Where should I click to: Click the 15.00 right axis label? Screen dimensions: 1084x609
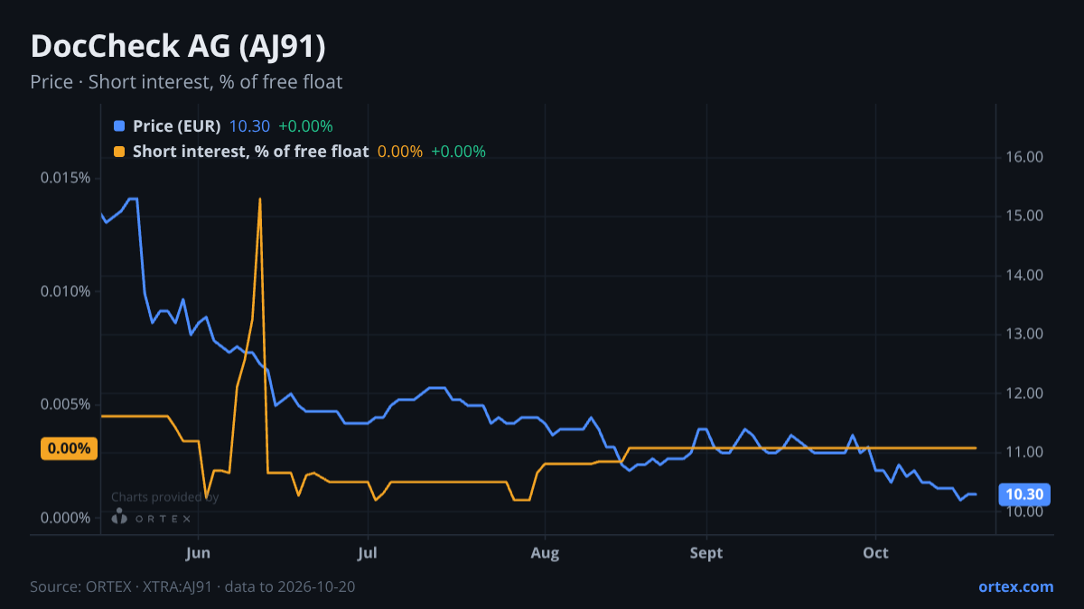coord(1024,217)
